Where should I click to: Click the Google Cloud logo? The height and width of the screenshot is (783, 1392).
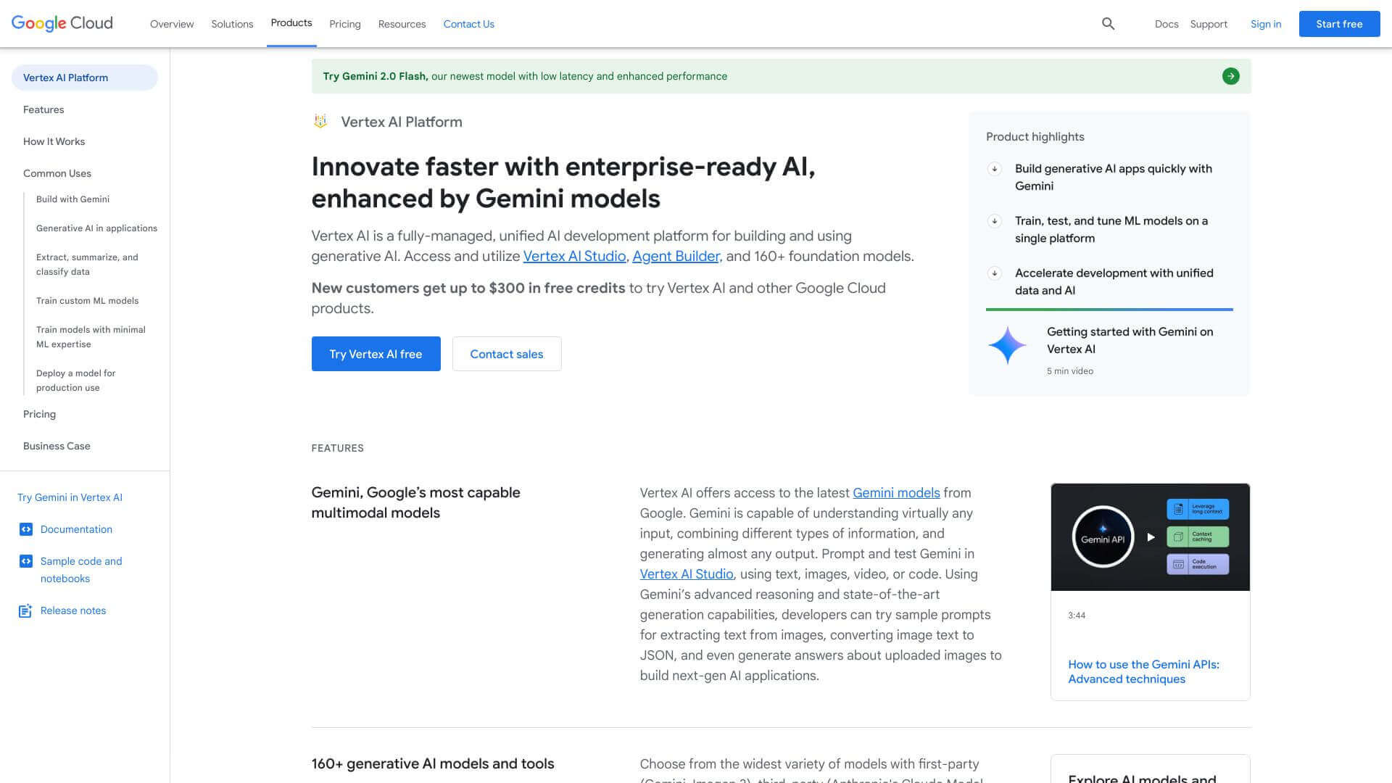[x=61, y=22]
